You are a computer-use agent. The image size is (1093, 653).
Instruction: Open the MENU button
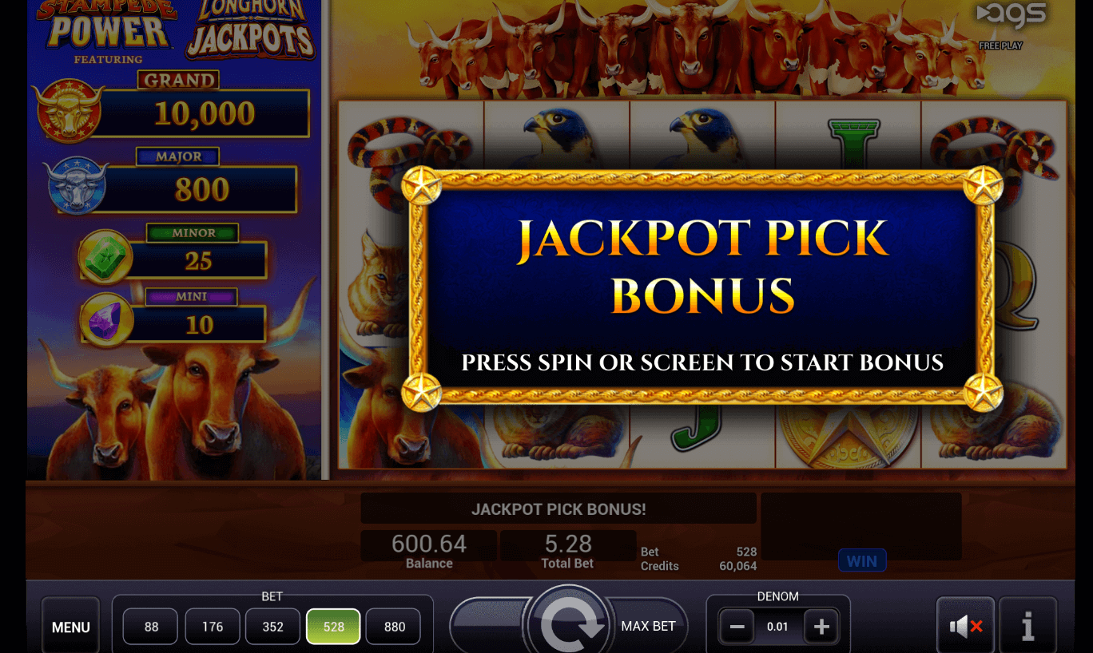click(71, 627)
